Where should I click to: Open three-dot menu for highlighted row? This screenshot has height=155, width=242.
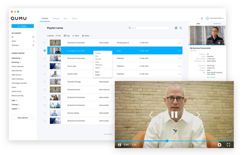[180, 51]
